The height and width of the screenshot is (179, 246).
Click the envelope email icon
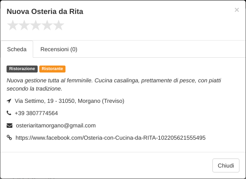pos(9,126)
